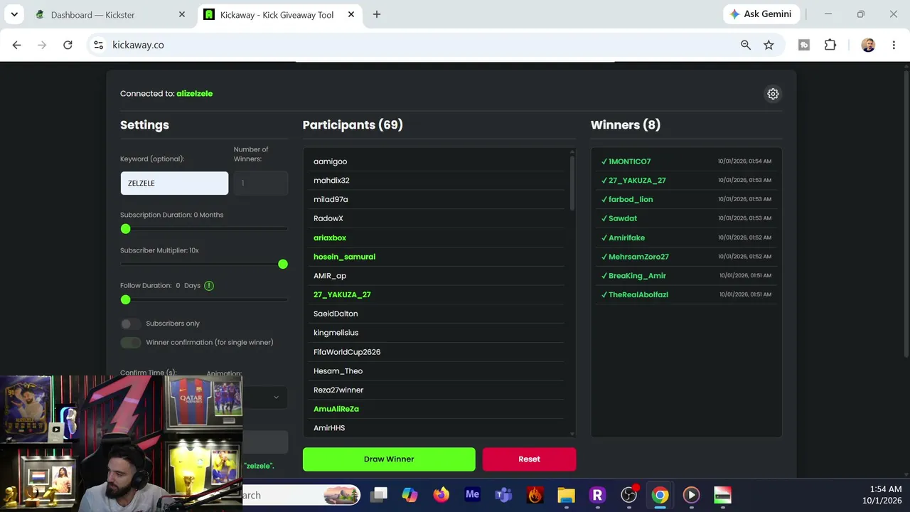Launch Copilot from the taskbar
The image size is (910, 512).
[x=410, y=495]
